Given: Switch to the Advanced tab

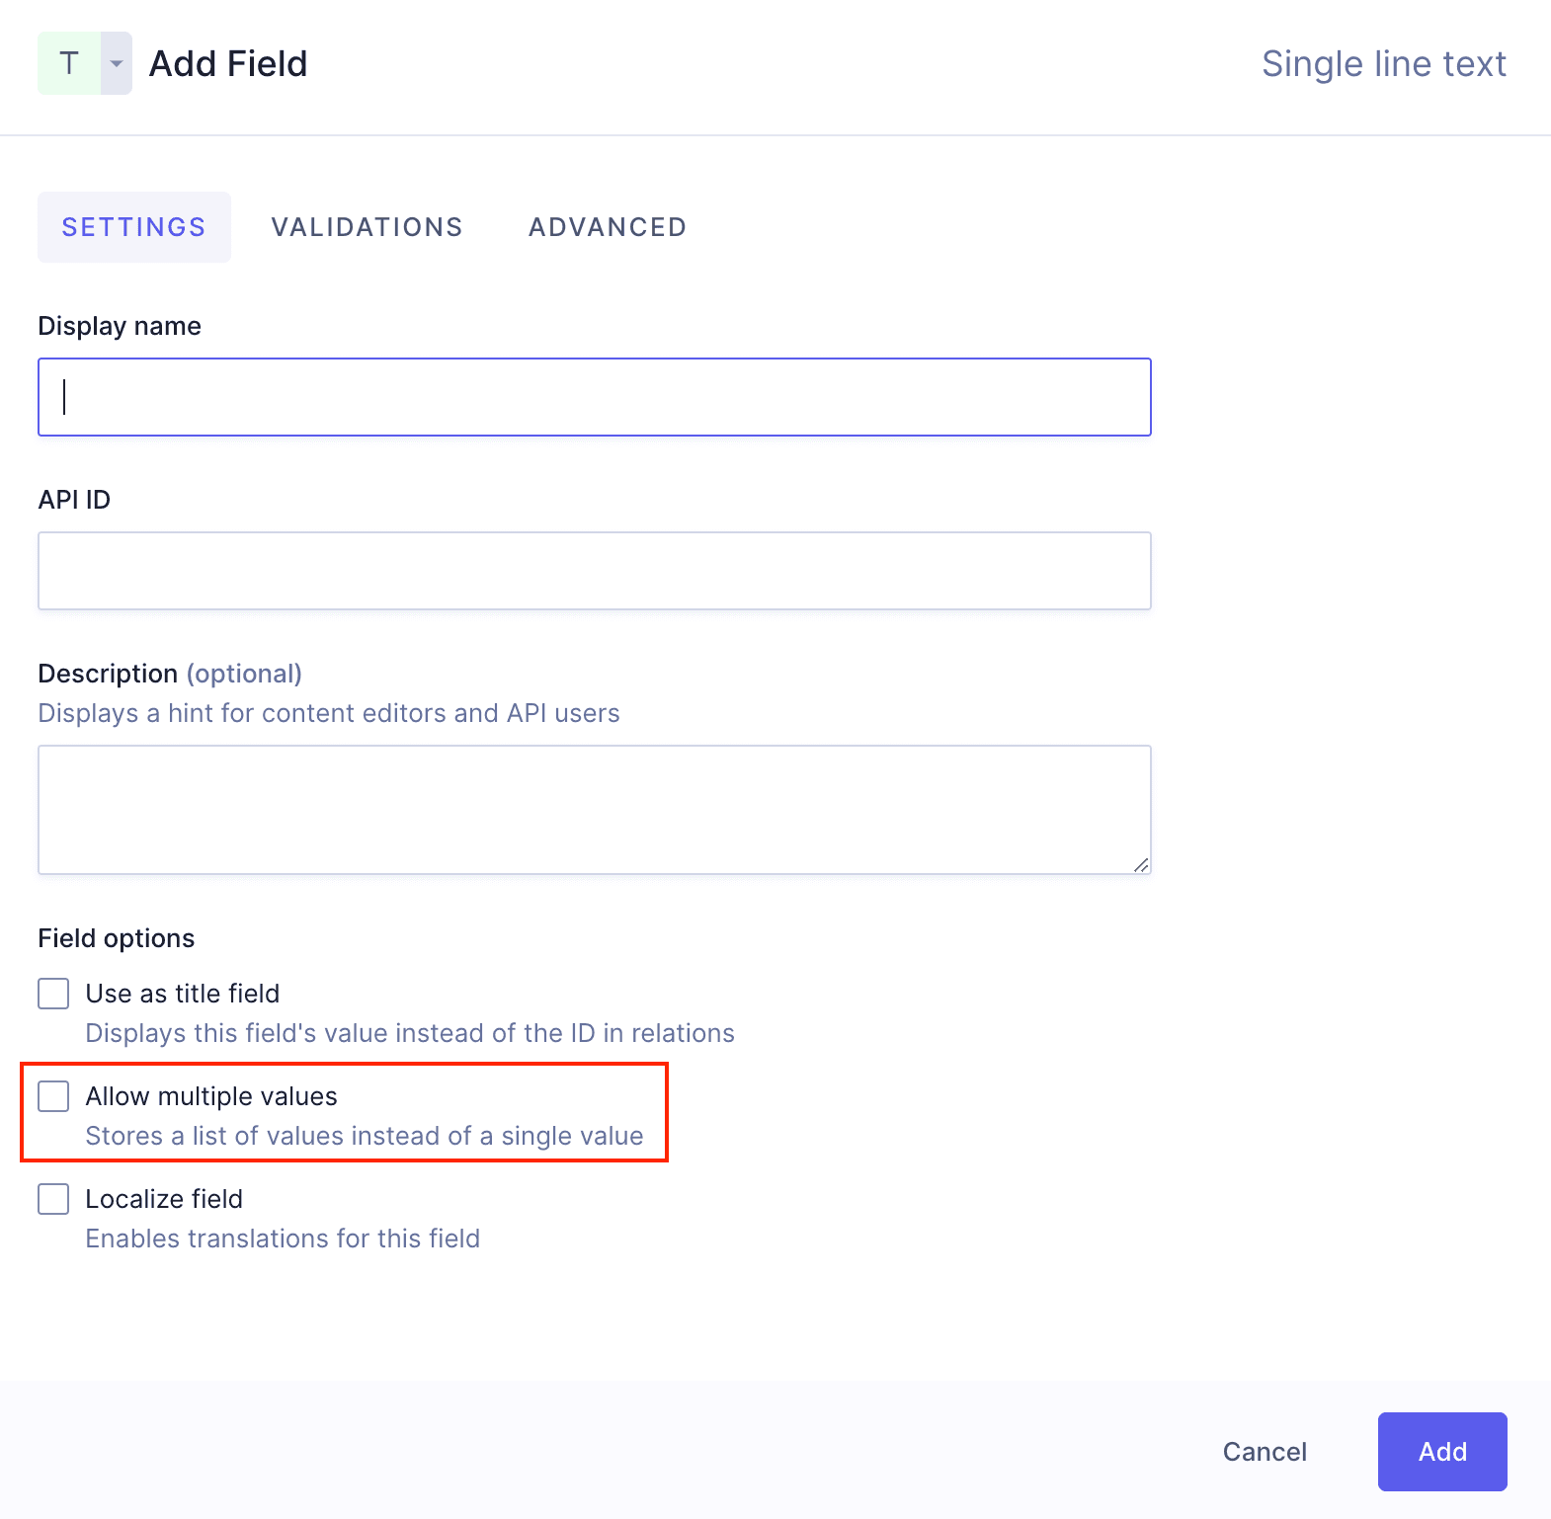Looking at the screenshot, I should click(x=607, y=226).
